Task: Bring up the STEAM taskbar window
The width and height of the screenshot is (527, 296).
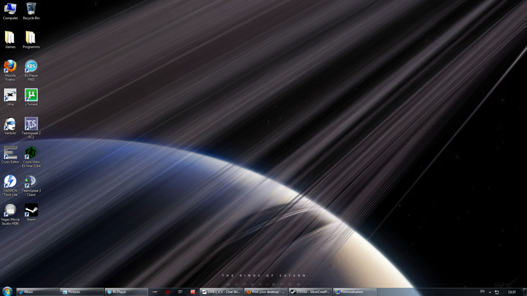Action: [x=310, y=292]
